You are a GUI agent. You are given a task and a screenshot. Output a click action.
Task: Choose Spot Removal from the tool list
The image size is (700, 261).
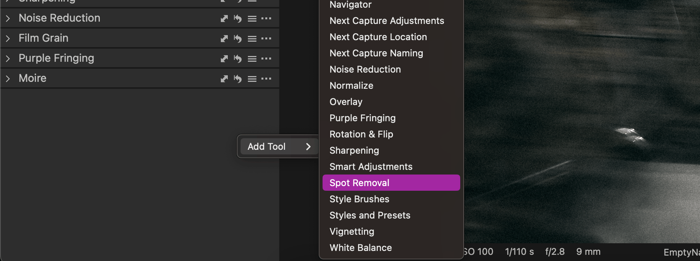[391, 183]
